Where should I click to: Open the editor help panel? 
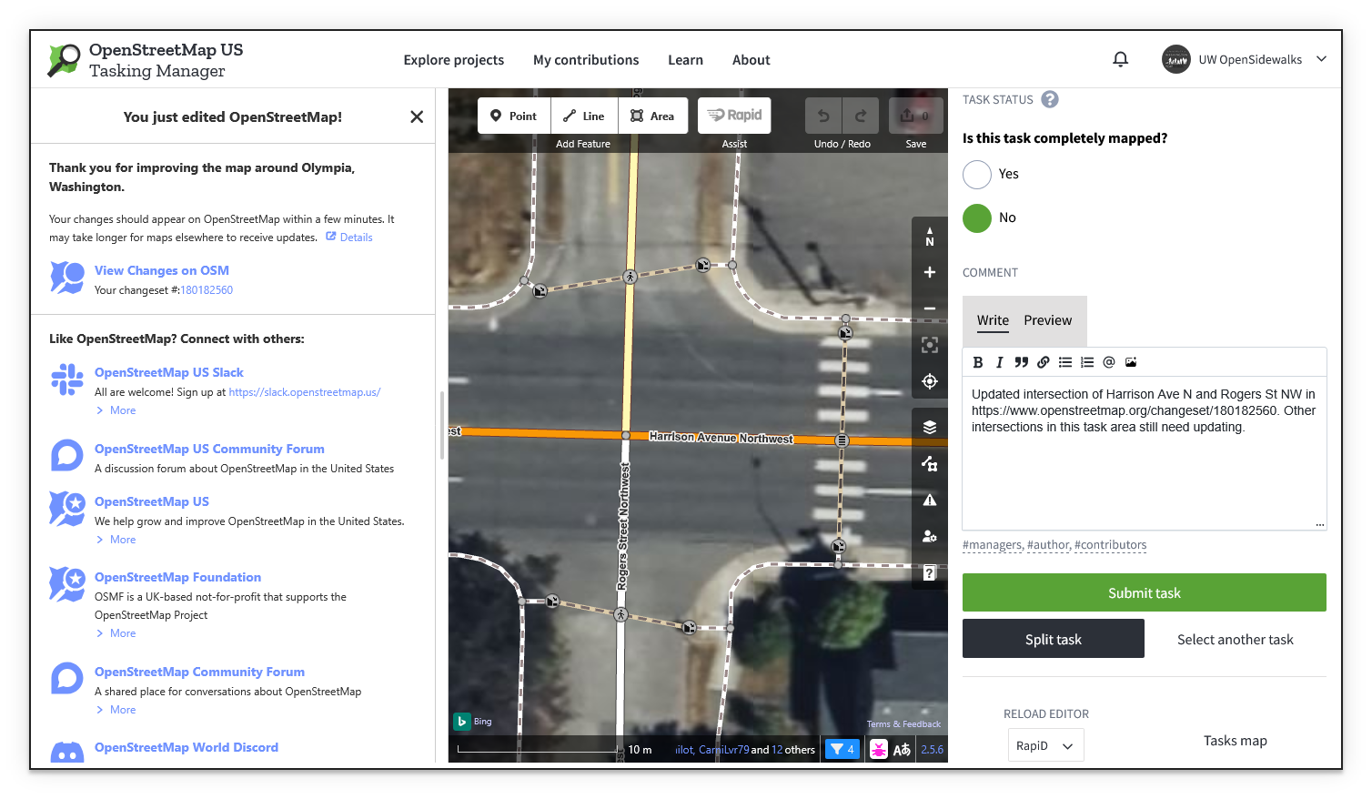tap(928, 571)
